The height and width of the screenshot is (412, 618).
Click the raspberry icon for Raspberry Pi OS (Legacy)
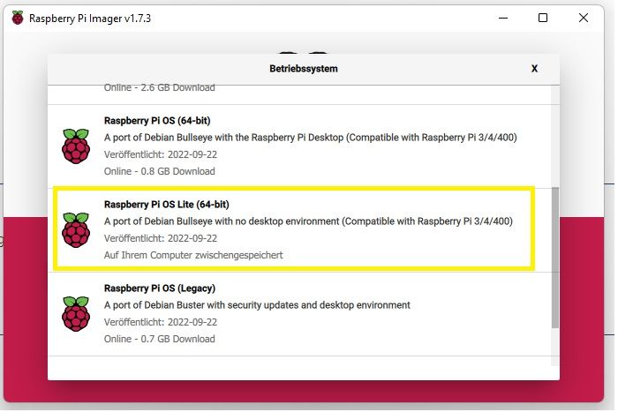point(76,313)
